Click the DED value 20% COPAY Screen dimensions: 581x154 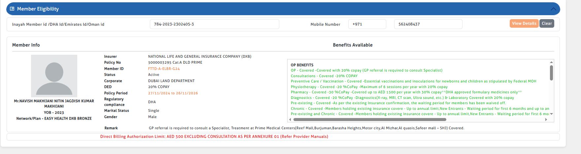[x=159, y=87]
